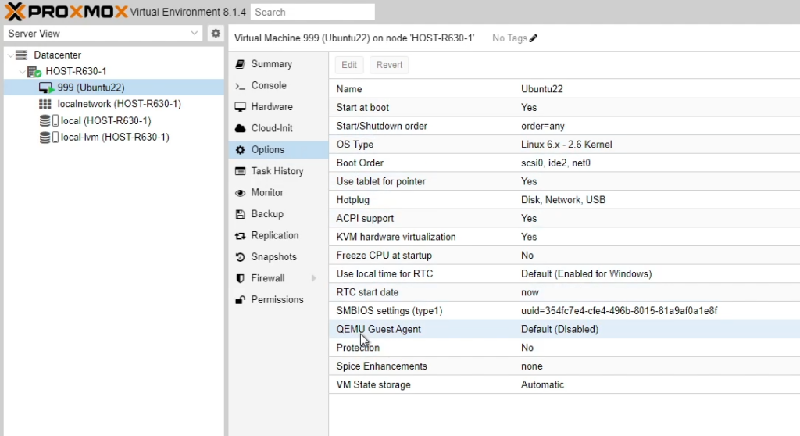
Task: Click the Snapshots history icon
Action: click(x=240, y=257)
